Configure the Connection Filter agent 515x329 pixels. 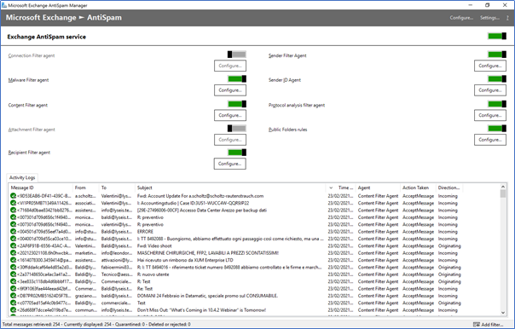230,66
